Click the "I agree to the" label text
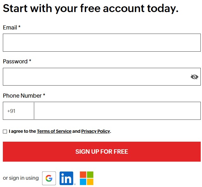This screenshot has width=202, height=187. click(22, 131)
